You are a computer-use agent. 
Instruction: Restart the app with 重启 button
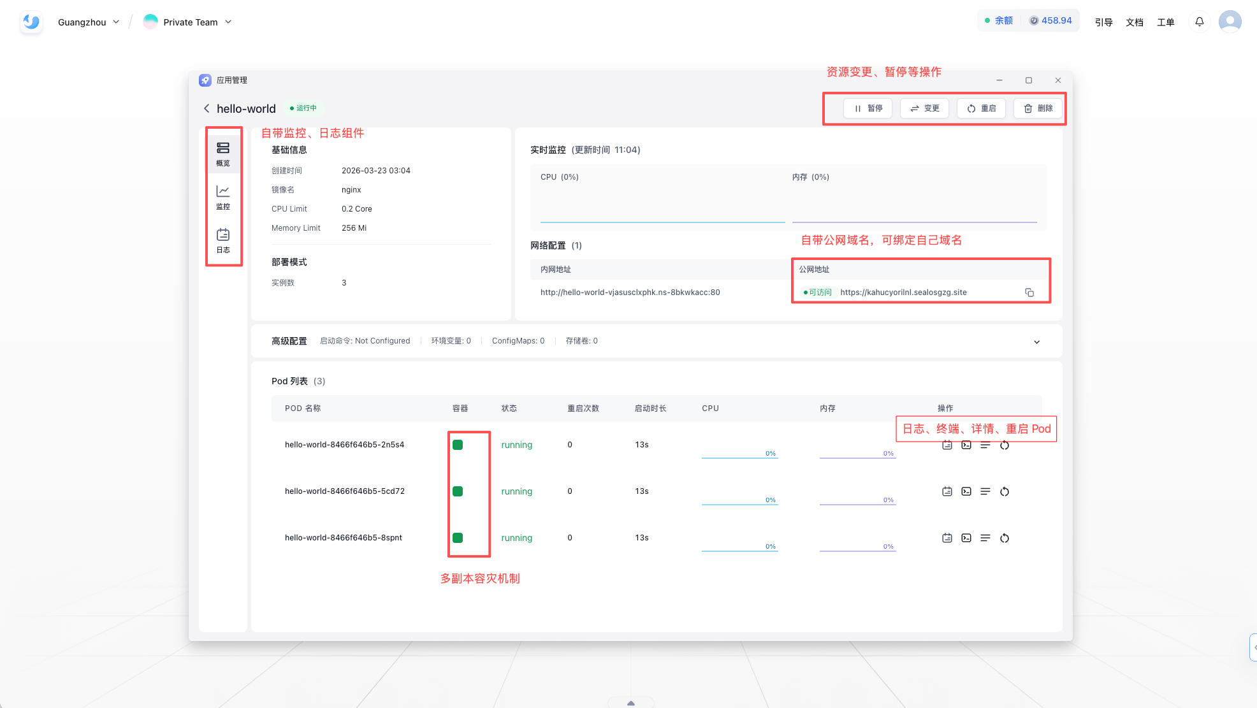(x=982, y=108)
